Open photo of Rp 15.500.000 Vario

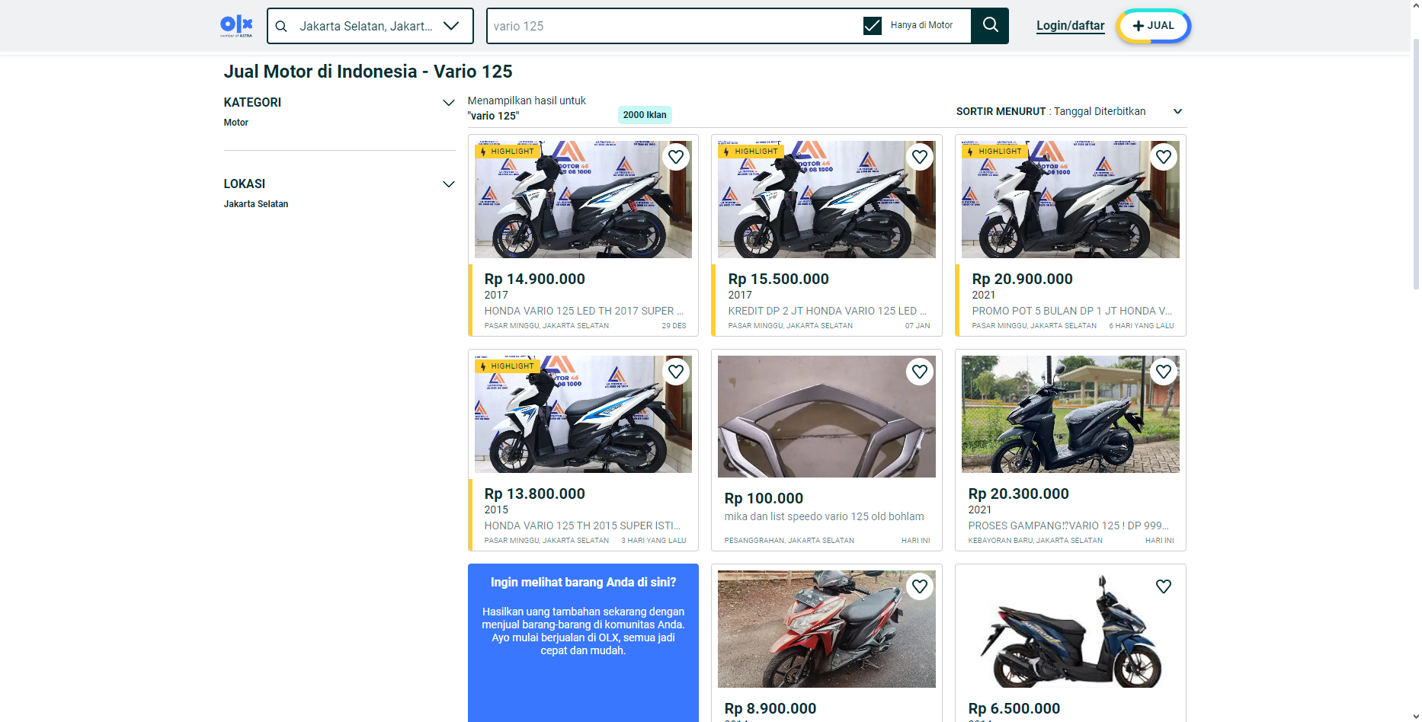827,200
